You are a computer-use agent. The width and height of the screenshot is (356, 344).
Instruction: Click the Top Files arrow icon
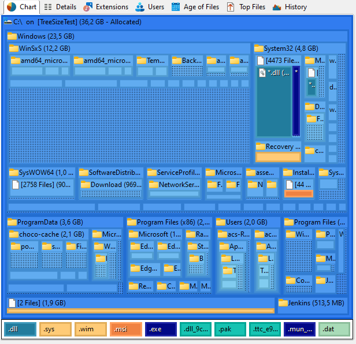click(231, 7)
